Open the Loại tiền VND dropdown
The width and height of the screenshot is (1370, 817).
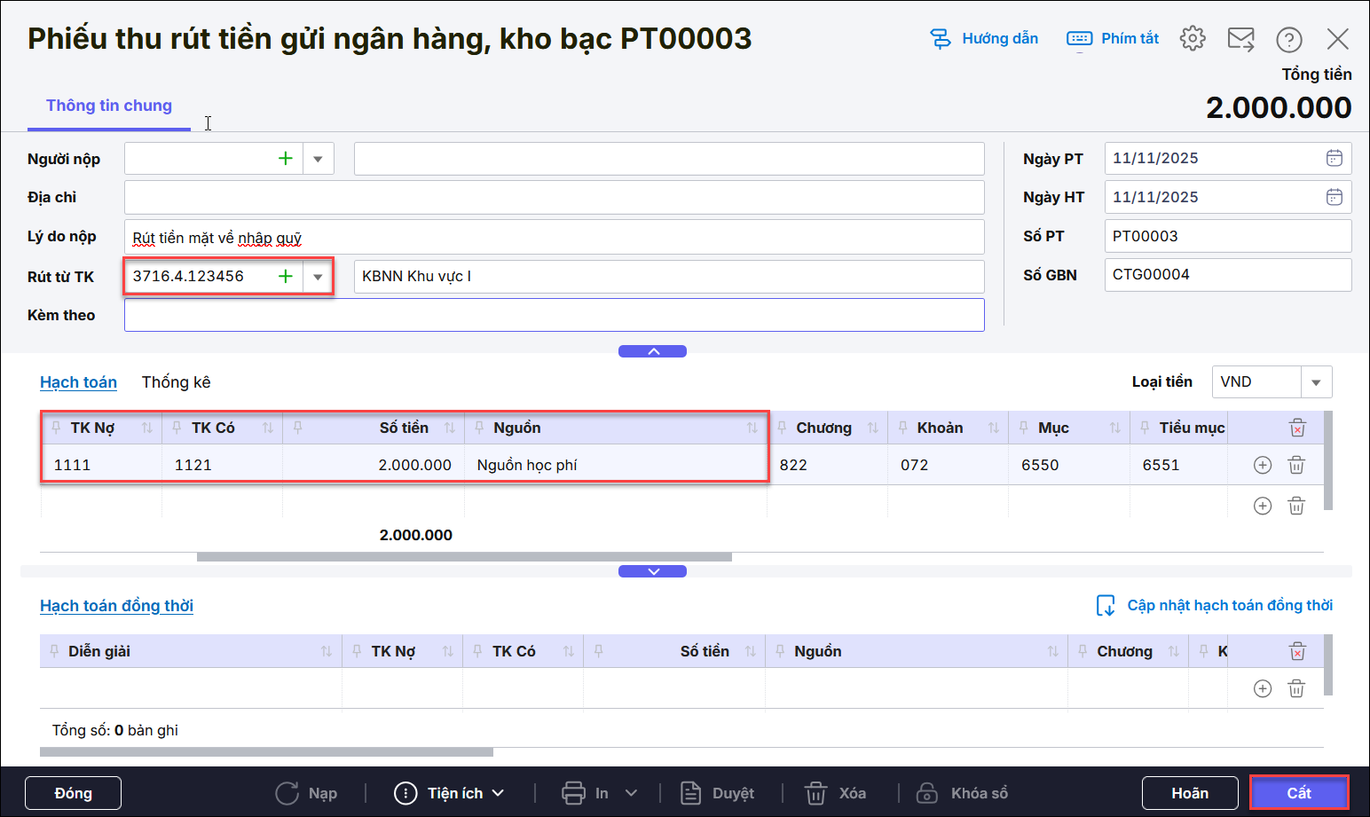click(x=1316, y=382)
